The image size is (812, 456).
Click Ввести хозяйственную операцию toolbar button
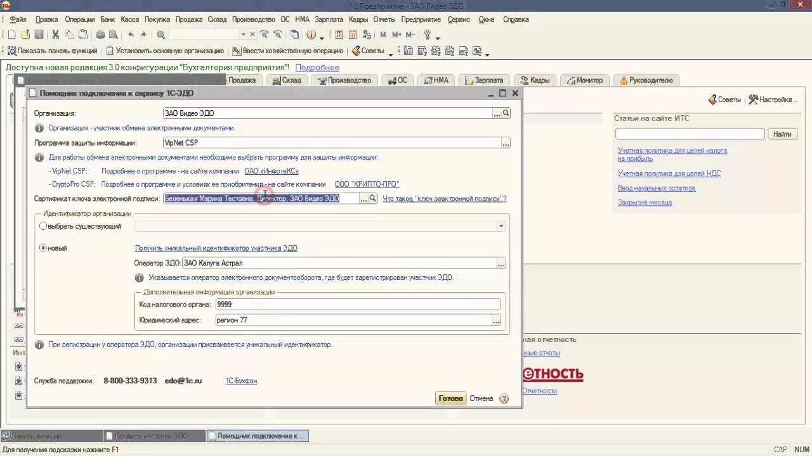pos(287,51)
